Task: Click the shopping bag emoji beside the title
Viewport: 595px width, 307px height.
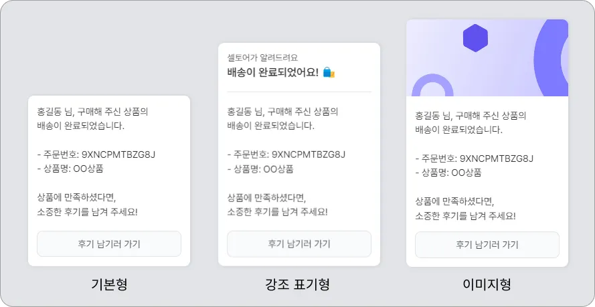Action: 328,72
